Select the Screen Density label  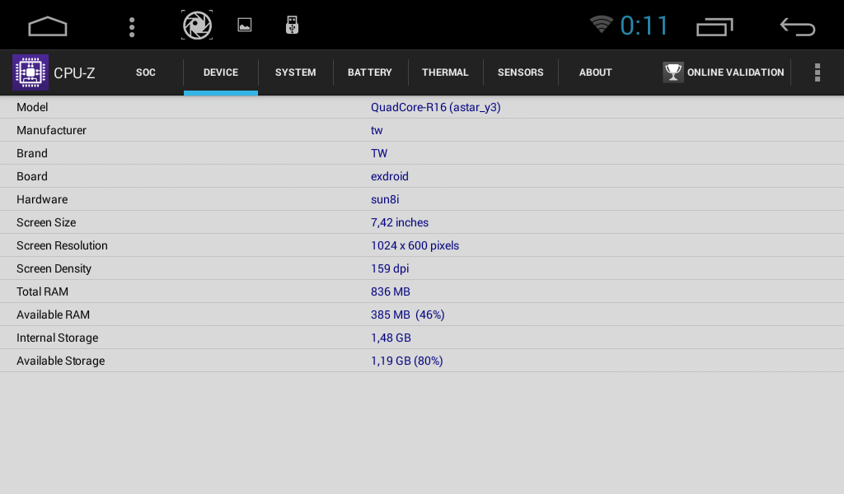54,268
